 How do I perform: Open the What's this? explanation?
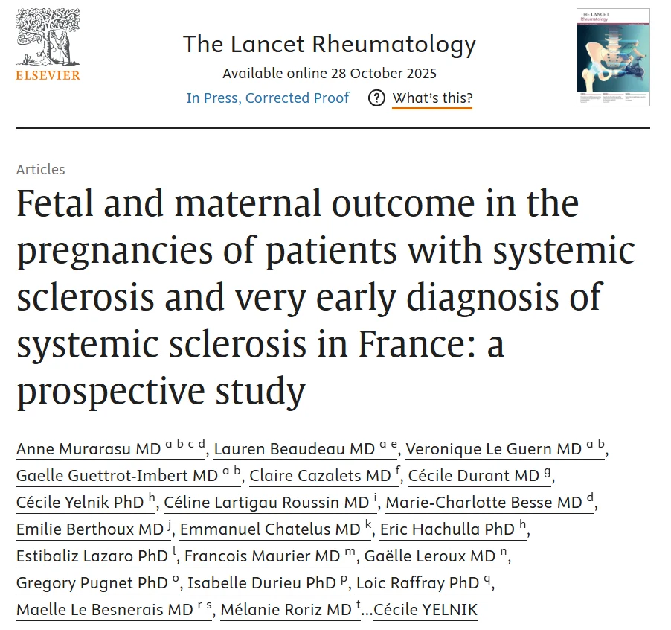click(x=432, y=98)
